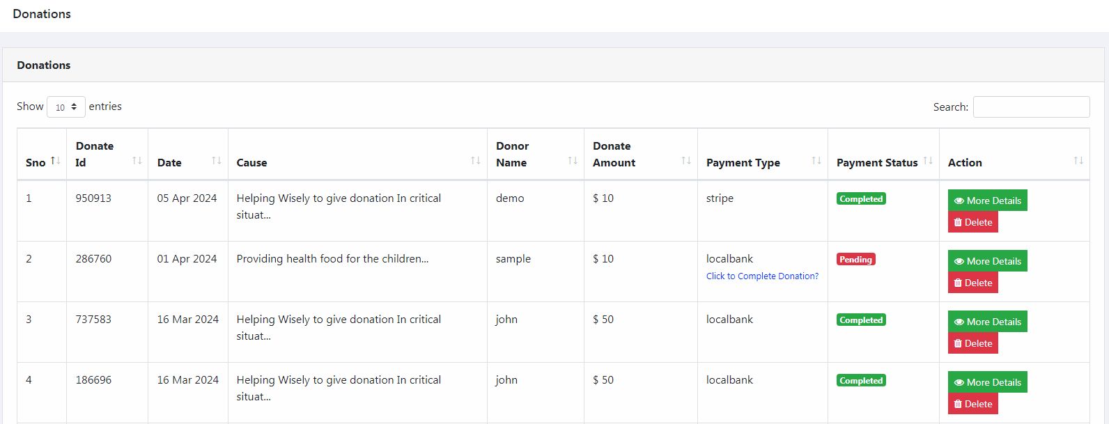Open the show entries count dropdown
The height and width of the screenshot is (424, 1109).
tap(66, 107)
